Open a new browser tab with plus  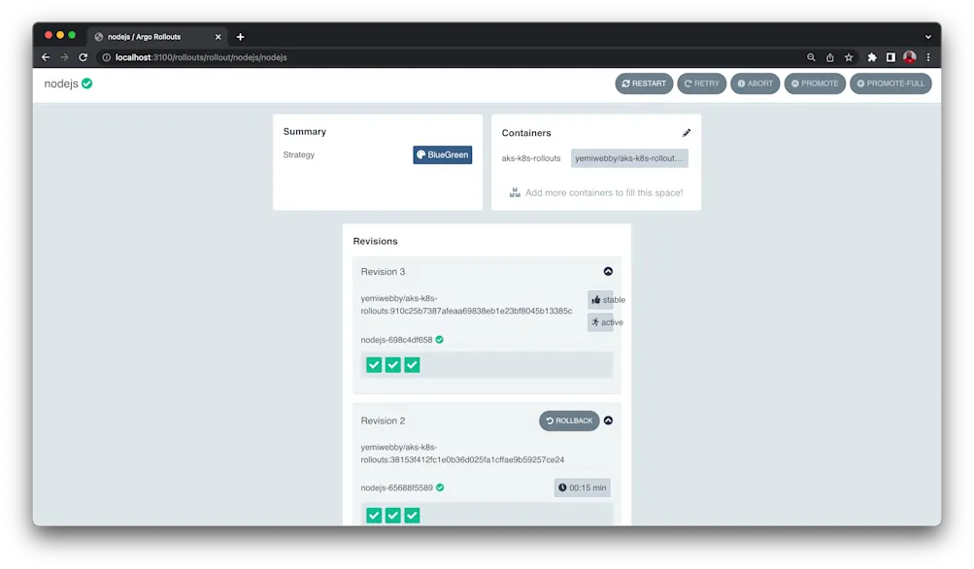point(241,37)
